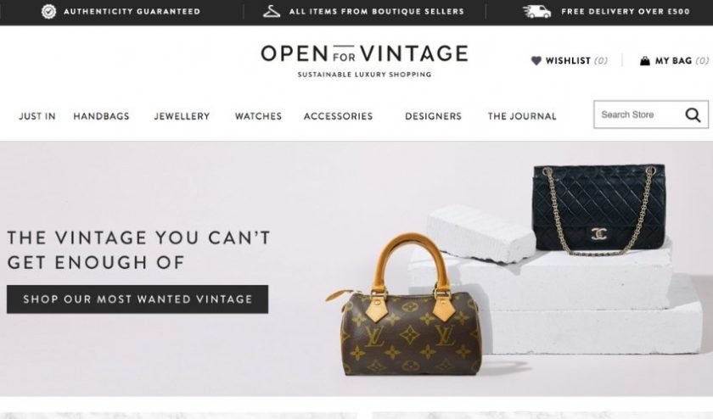Click the delivery truck icon

point(536,11)
